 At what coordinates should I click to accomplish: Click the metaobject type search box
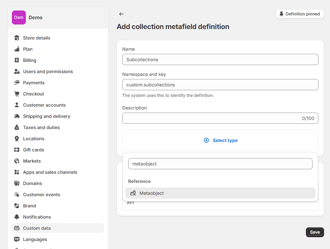220,164
